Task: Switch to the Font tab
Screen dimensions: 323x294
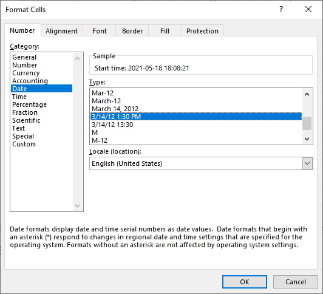Action: 100,31
